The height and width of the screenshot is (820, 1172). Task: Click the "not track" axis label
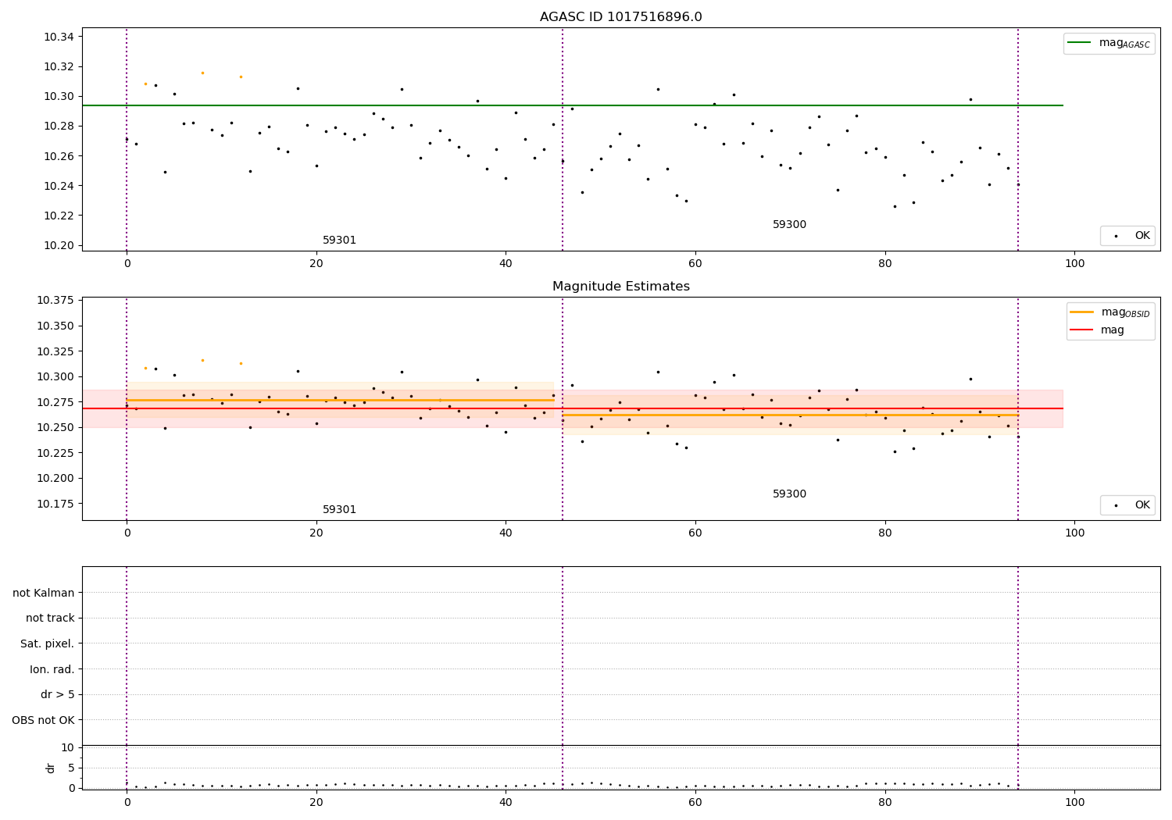point(50,618)
